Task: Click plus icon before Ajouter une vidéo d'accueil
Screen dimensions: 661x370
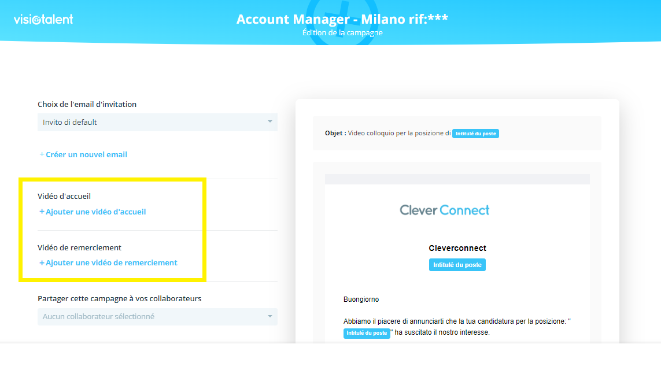Action: pyautogui.click(x=42, y=212)
